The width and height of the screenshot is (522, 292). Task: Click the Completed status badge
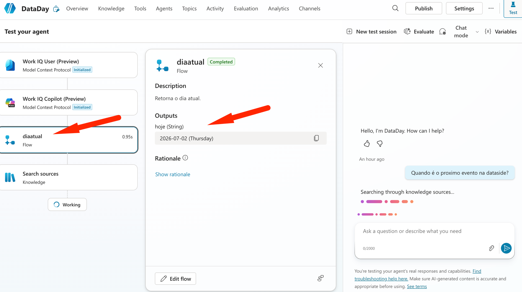point(221,62)
